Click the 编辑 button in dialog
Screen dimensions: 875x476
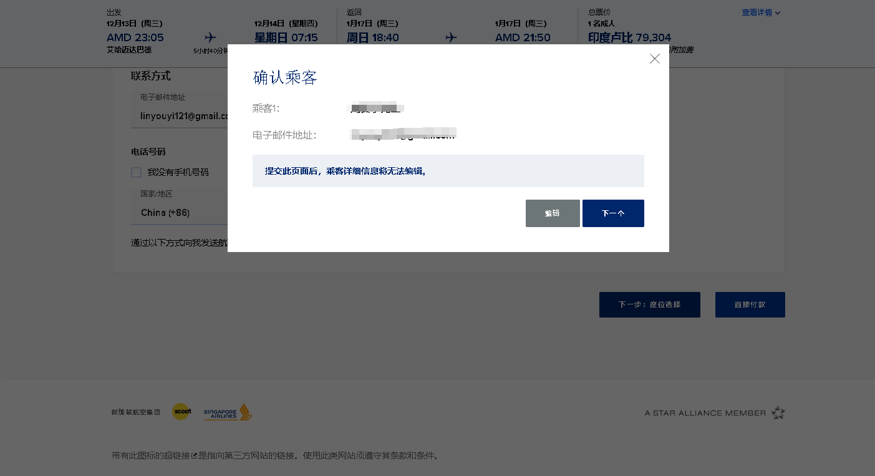(553, 213)
